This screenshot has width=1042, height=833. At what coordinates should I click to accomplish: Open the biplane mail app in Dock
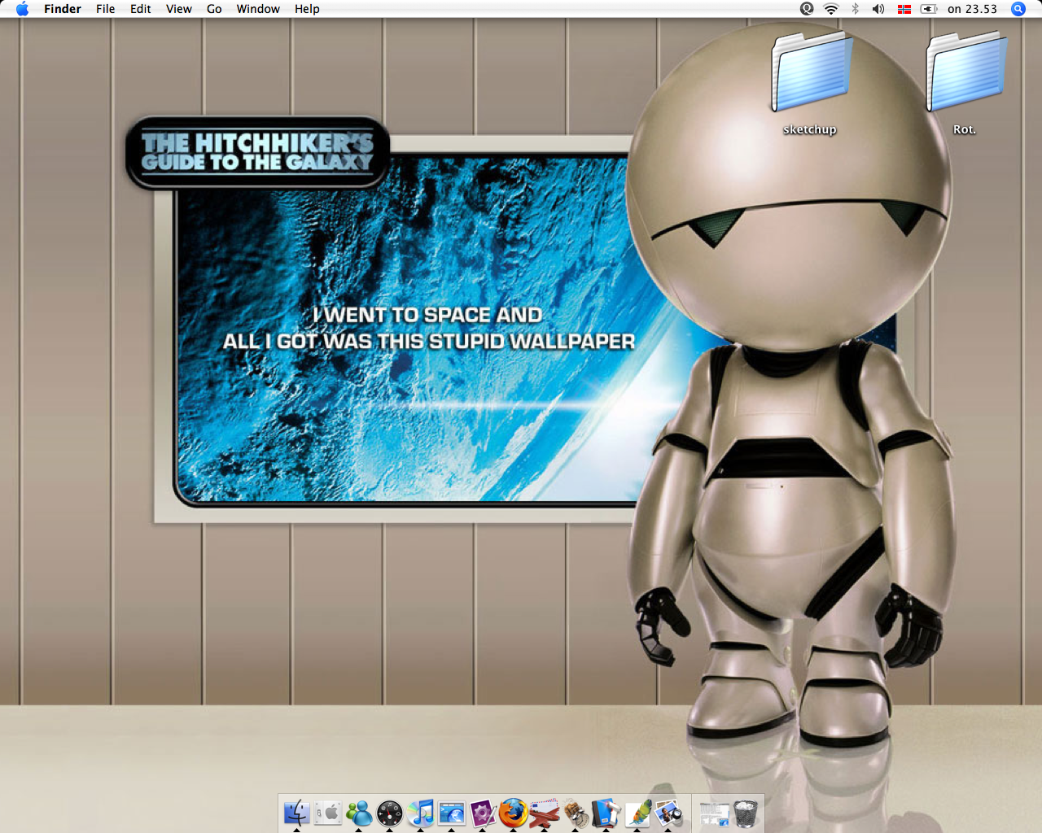[x=545, y=813]
